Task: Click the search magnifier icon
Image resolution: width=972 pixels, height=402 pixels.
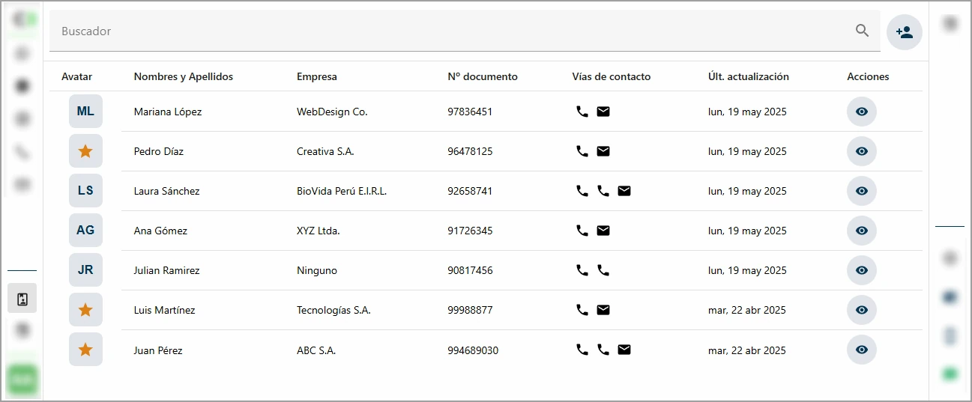Action: coord(862,31)
